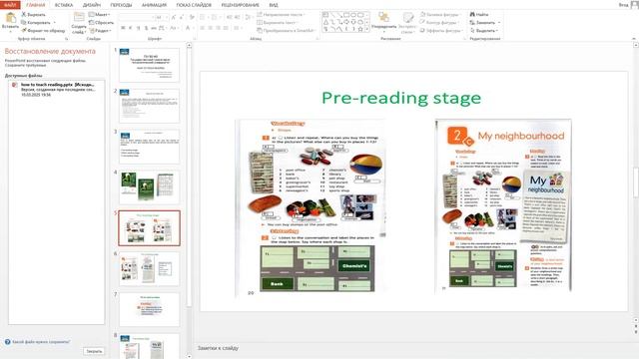Click the Сбросить reset slide command
The height and width of the screenshot is (359, 639).
coord(101,22)
